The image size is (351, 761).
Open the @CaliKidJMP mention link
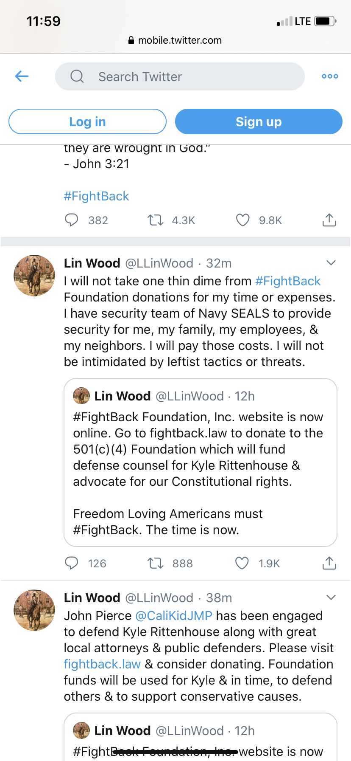[x=174, y=616]
